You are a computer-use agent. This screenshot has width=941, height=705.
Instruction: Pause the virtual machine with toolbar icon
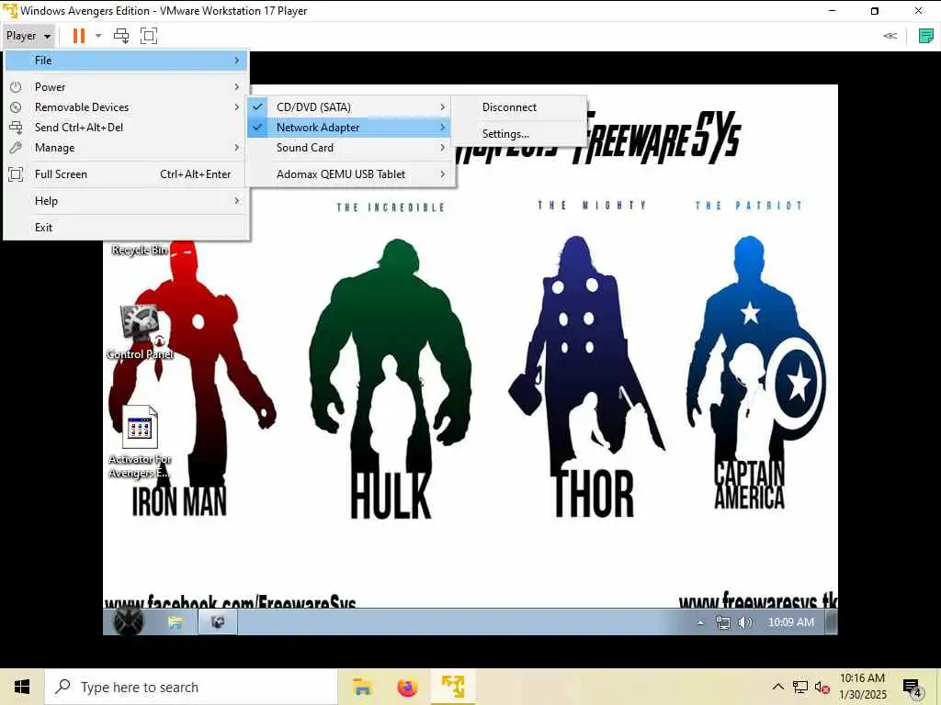[x=79, y=36]
